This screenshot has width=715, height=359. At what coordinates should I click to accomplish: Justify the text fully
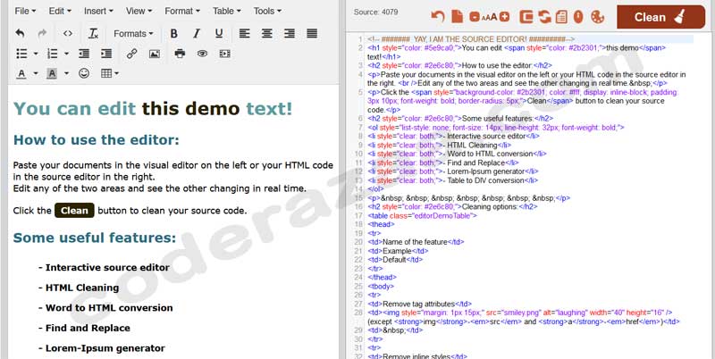tap(312, 33)
